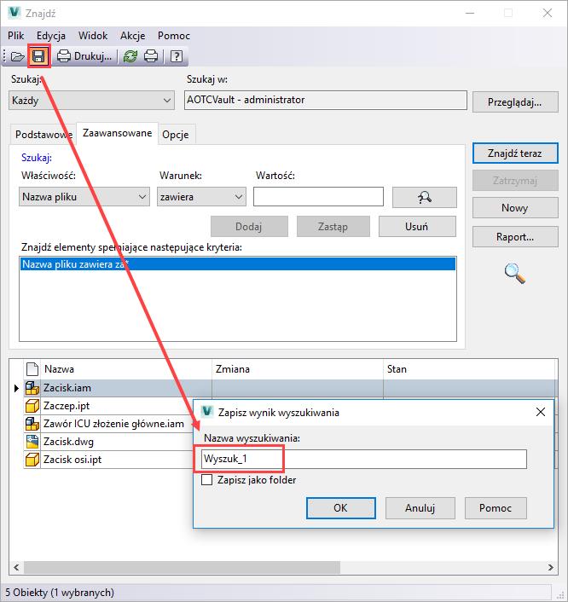
Task: Click the save search floppy disk icon
Action: point(38,57)
